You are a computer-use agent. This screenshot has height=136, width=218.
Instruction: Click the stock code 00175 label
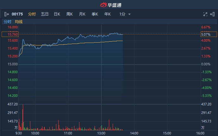[x=18, y=14]
